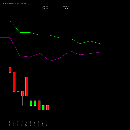Image resolution: width=130 pixels, height=130 pixels.
Task: Select the 26 Aug date label
Action: pyautogui.click(x=22, y=123)
